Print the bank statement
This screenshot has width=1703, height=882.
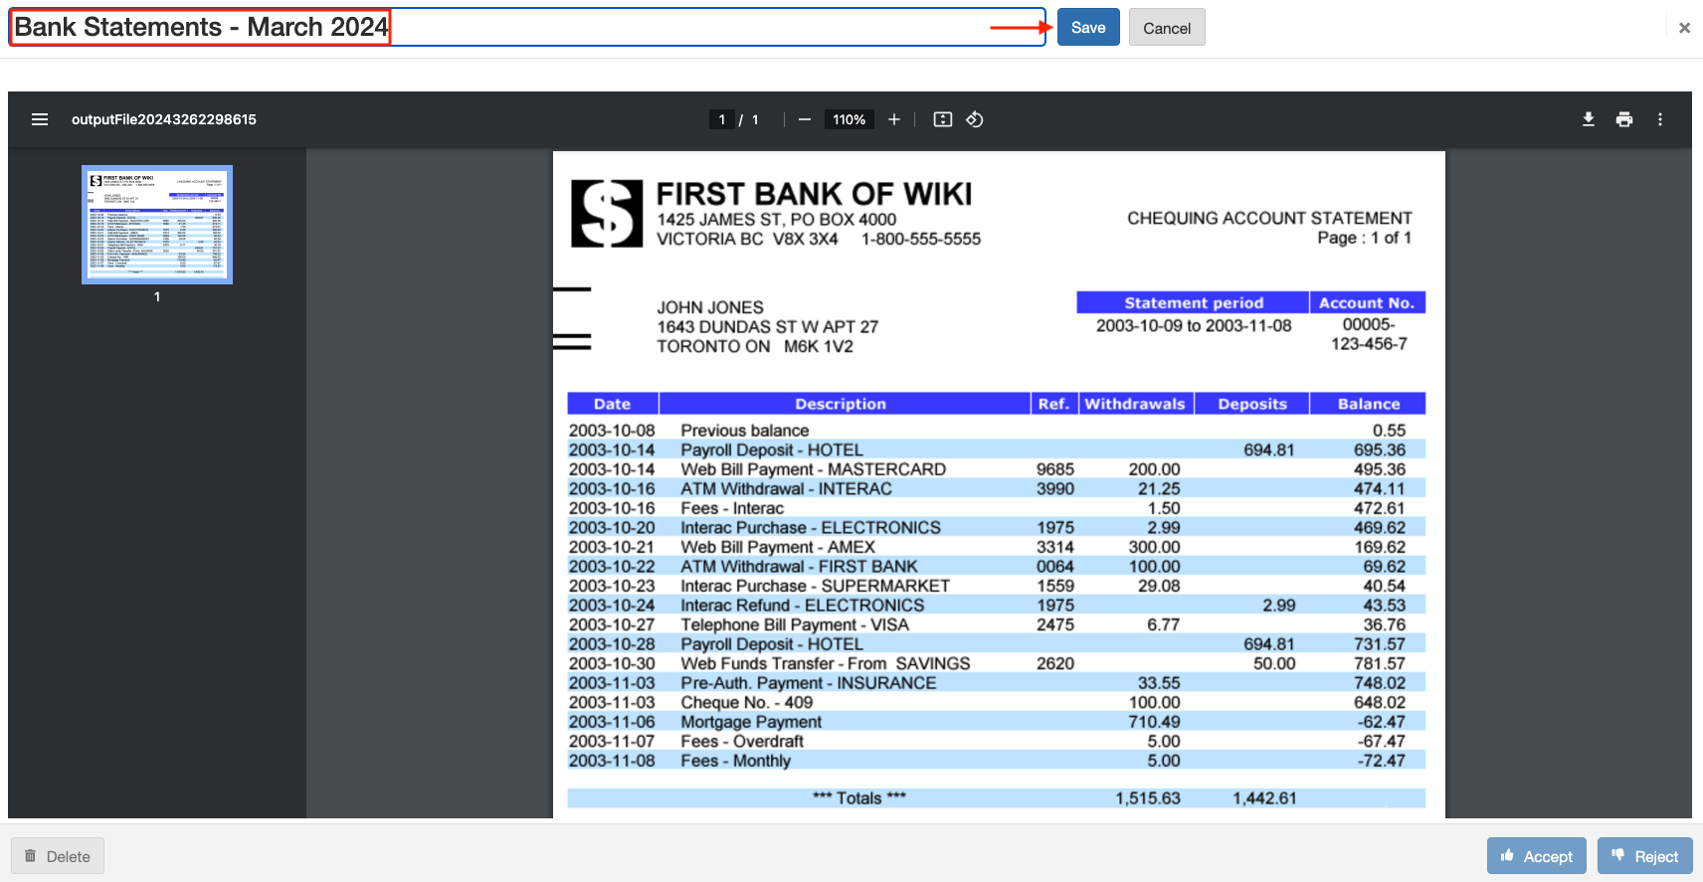[x=1624, y=119]
